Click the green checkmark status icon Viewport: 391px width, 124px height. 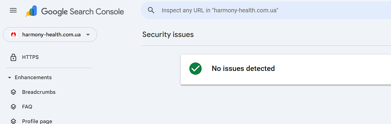(x=195, y=69)
